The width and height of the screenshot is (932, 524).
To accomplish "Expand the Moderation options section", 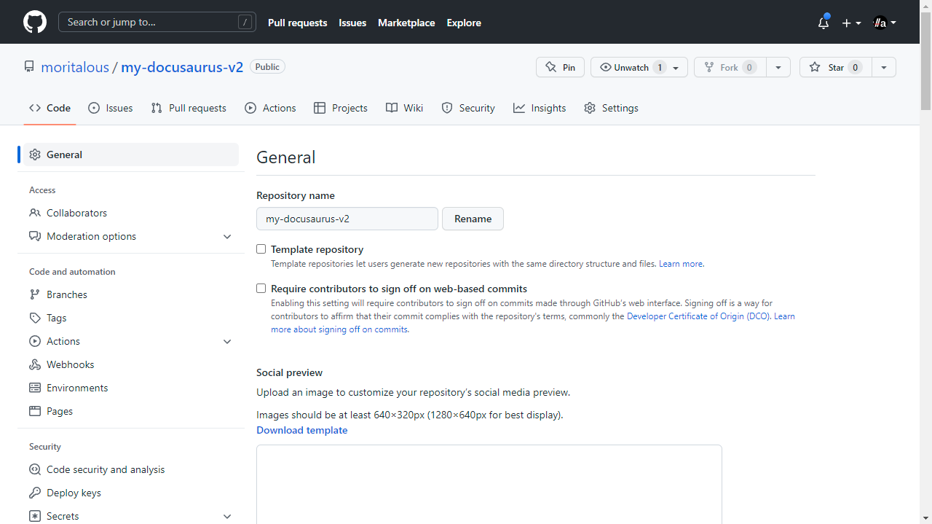I will coord(227,237).
